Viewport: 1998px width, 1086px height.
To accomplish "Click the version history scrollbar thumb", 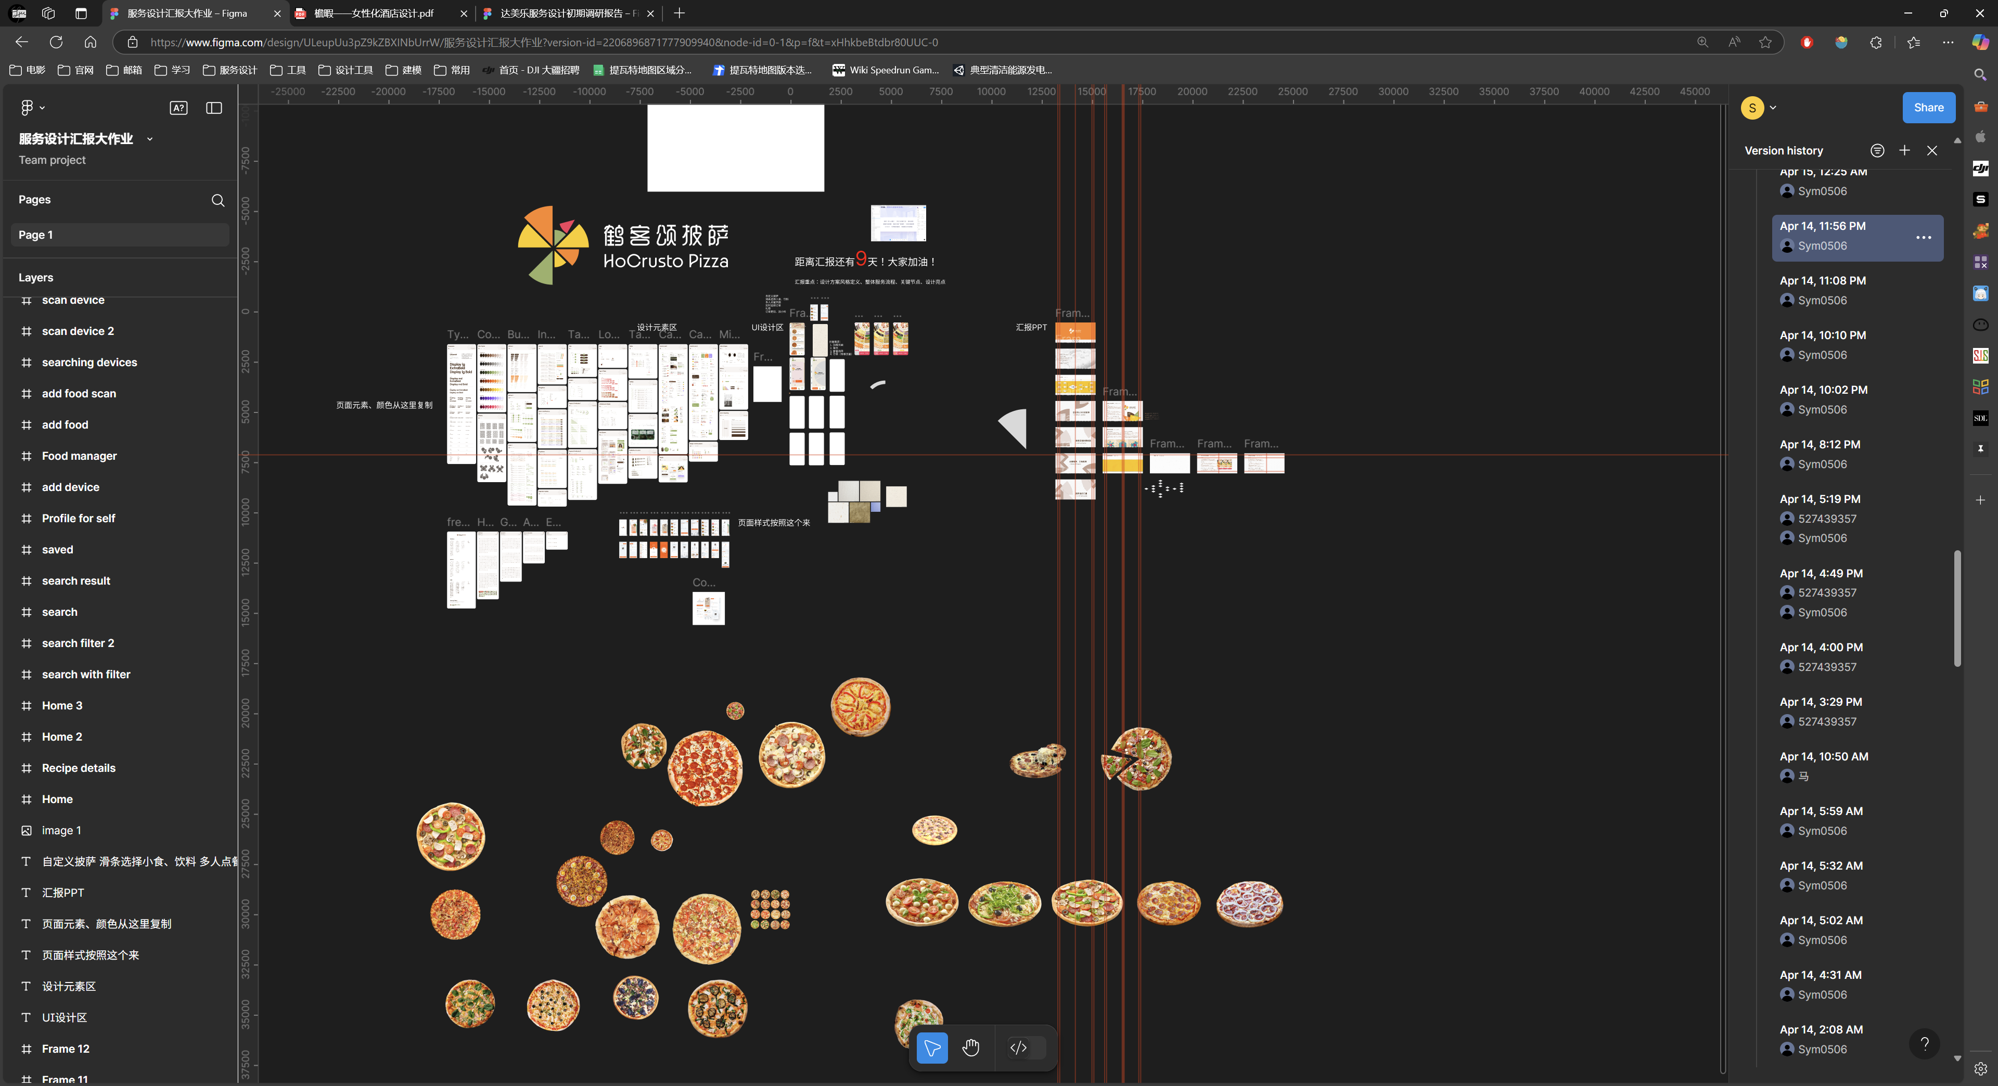I will 1957,609.
